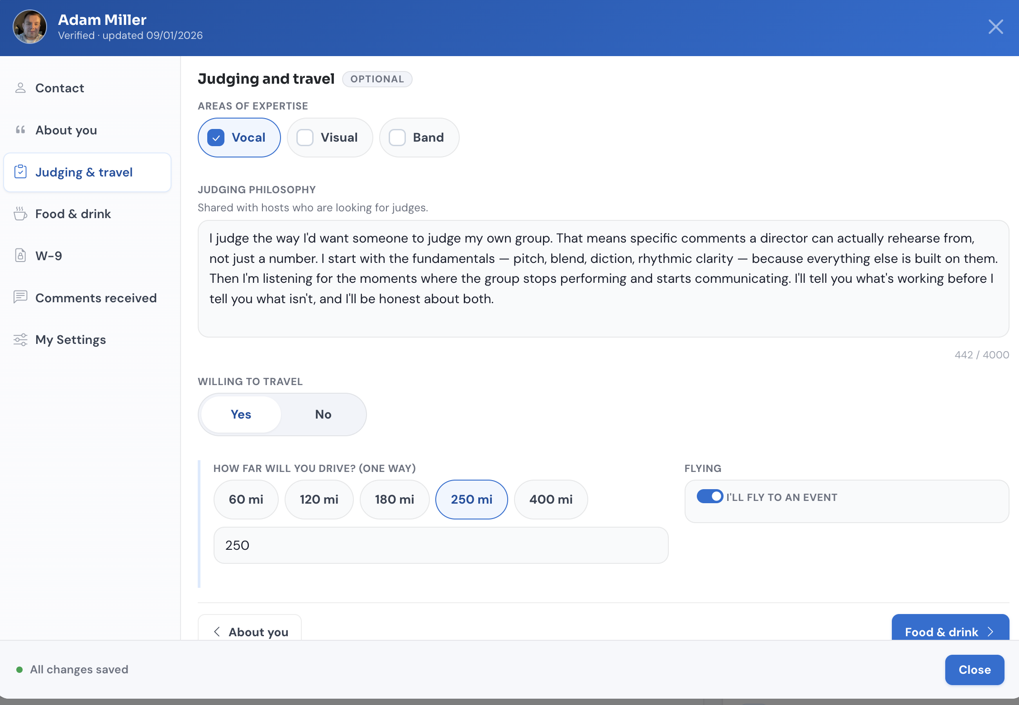
Task: Click the 442 / 4000 character counter
Action: pyautogui.click(x=982, y=355)
